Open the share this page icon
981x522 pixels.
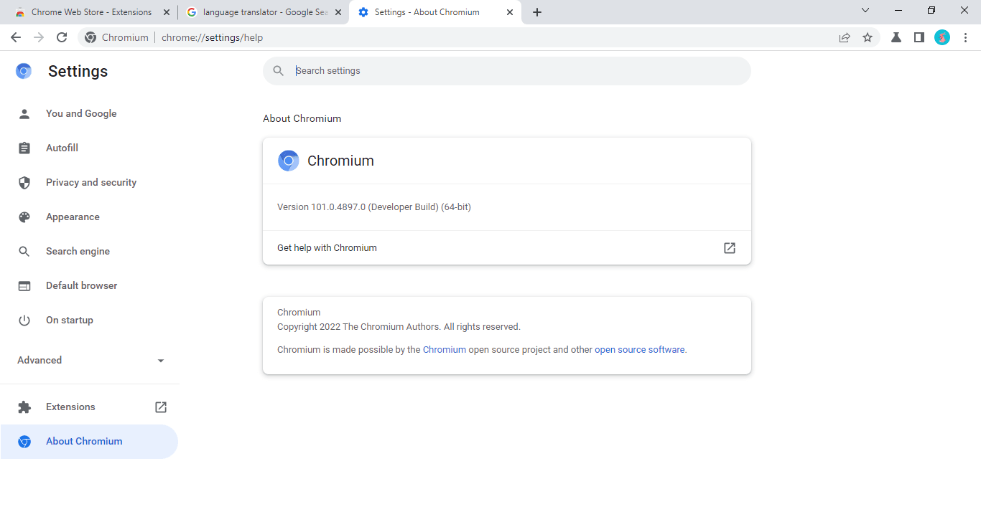pyautogui.click(x=845, y=38)
